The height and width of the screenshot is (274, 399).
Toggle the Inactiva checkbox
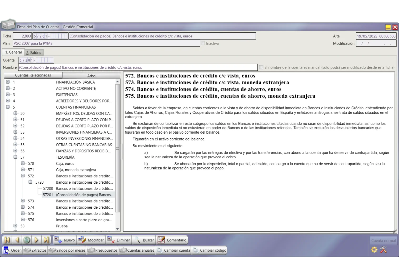pyautogui.click(x=203, y=43)
